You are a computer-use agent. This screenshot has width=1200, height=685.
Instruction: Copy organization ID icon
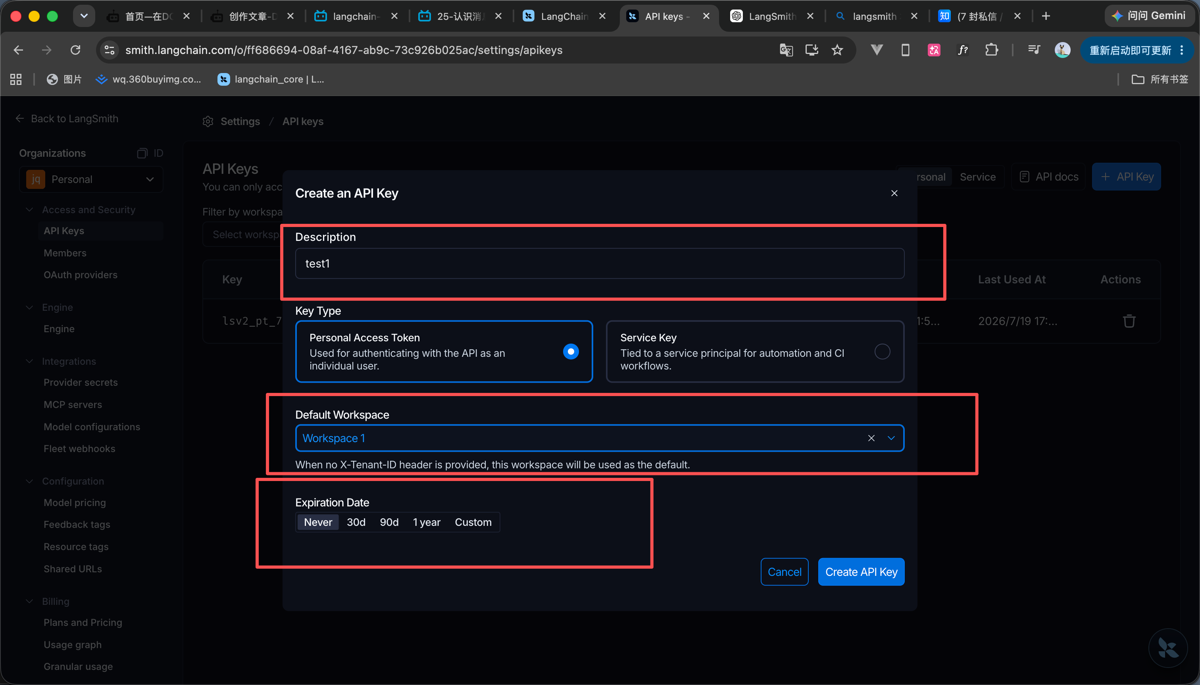click(142, 153)
